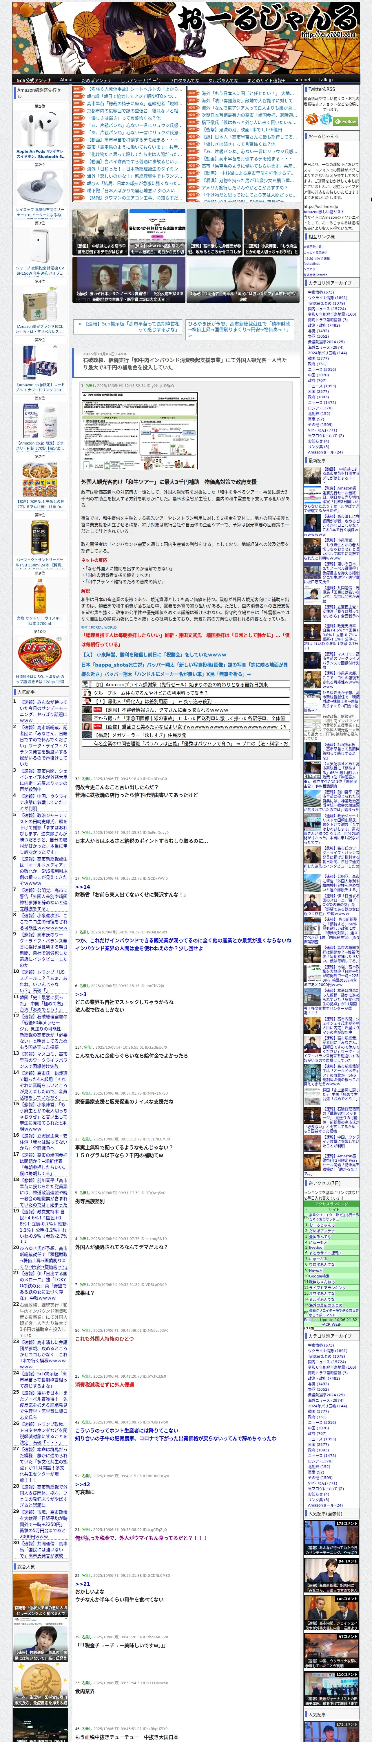
Task: Open the Red Bull energy drink product image
Action: (x=40, y=362)
